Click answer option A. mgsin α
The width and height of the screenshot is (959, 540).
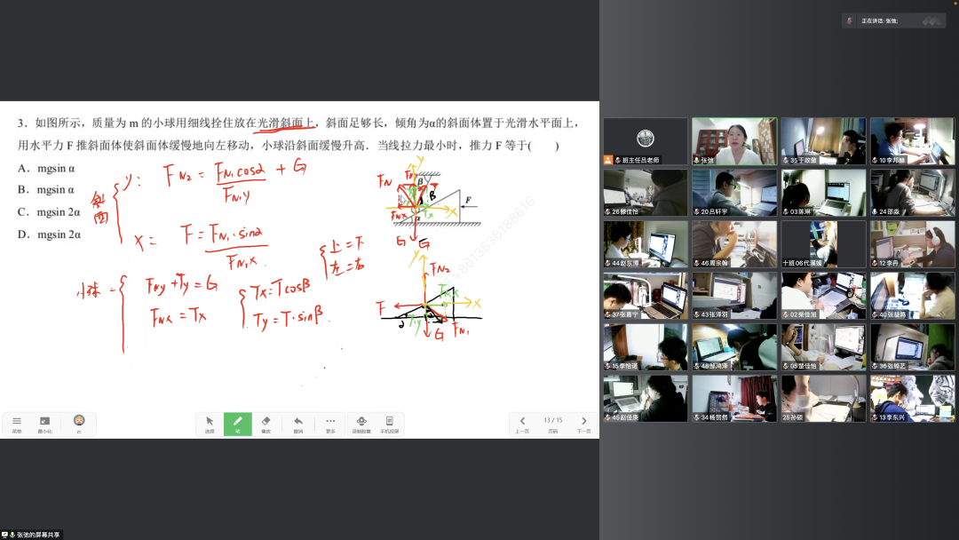pyautogui.click(x=46, y=168)
